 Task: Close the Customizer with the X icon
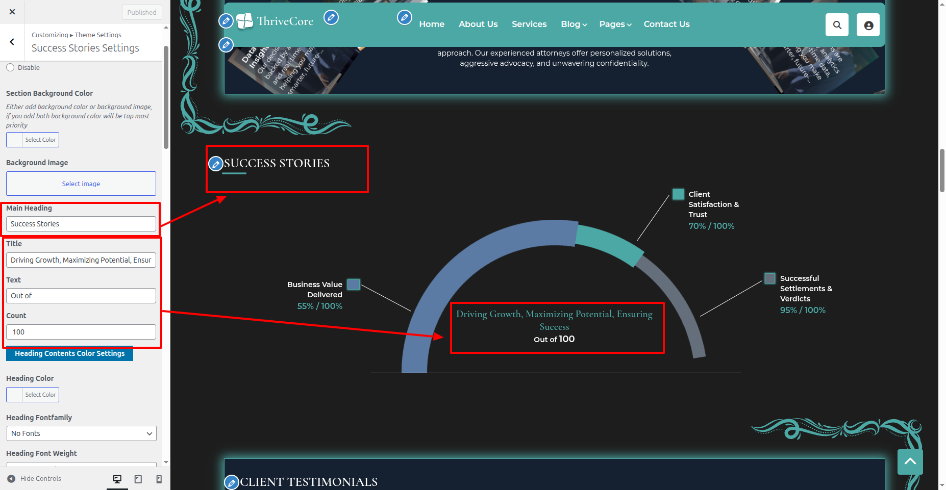coord(12,12)
